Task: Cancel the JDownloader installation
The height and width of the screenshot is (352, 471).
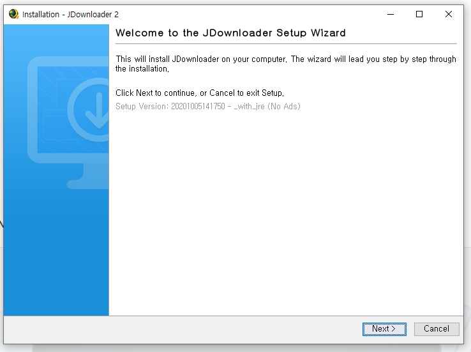Action: [437, 329]
